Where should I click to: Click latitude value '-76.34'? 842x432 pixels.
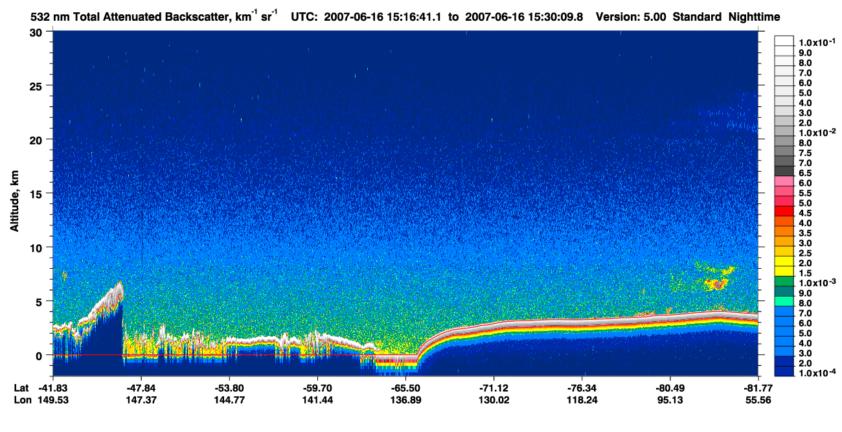(582, 387)
